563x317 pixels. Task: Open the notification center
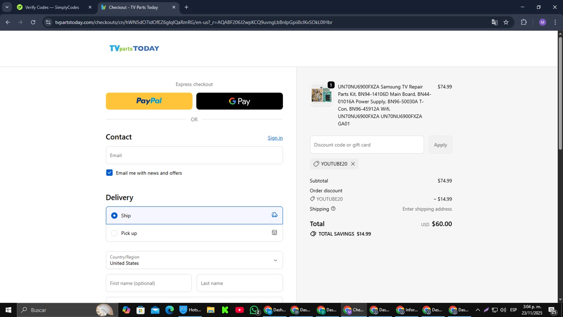(552, 310)
